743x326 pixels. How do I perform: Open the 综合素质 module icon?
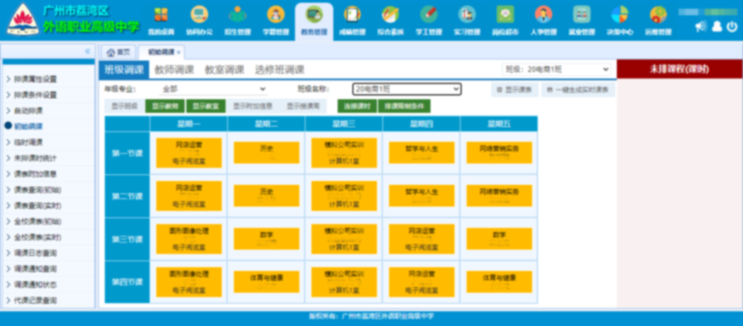tap(391, 15)
